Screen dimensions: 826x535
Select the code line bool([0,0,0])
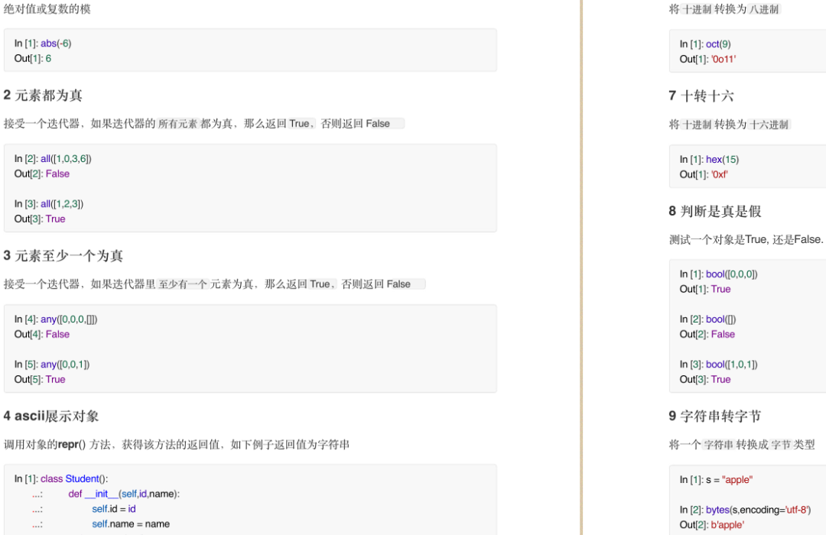coord(717,274)
